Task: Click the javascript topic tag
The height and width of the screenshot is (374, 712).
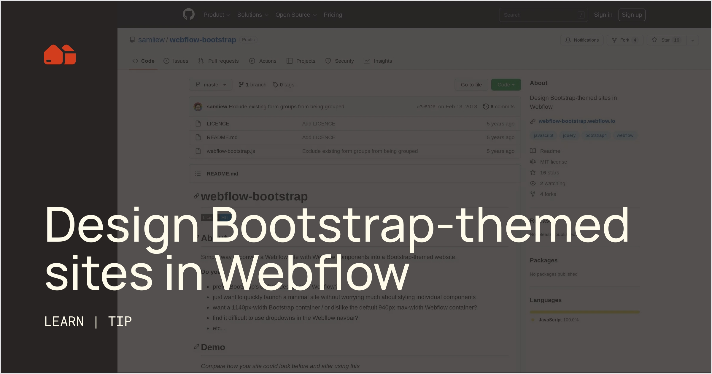Action: pyautogui.click(x=543, y=135)
